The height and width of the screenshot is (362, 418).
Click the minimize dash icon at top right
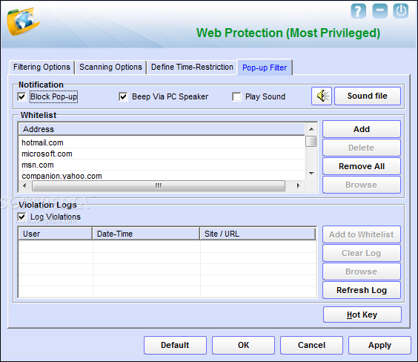pos(380,11)
